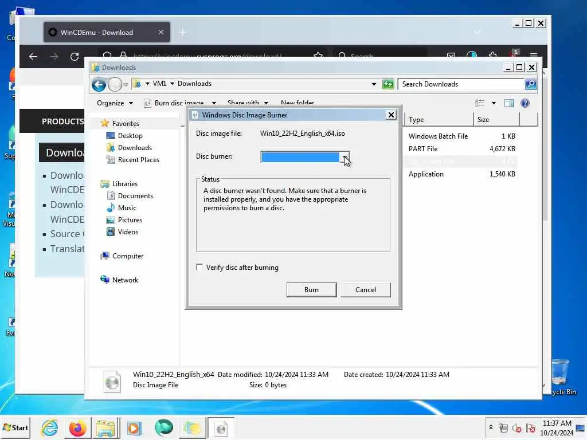Screen dimensions: 587x440
Task: Open Documents library
Action: 135,196
